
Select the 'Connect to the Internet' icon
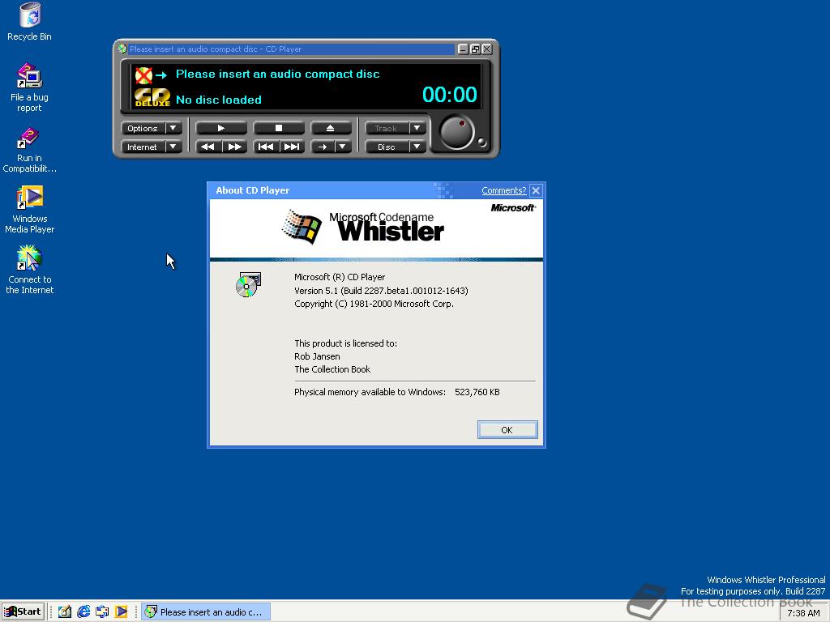tap(30, 271)
